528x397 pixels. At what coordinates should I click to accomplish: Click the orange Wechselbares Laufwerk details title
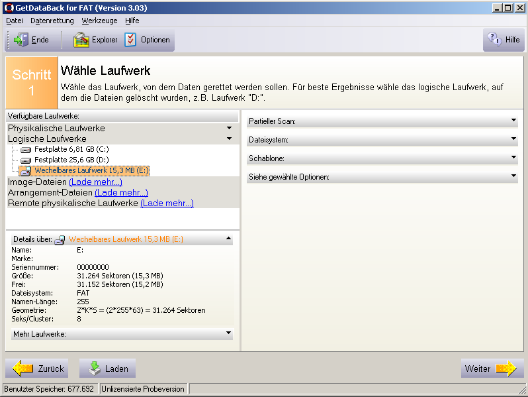(126, 239)
